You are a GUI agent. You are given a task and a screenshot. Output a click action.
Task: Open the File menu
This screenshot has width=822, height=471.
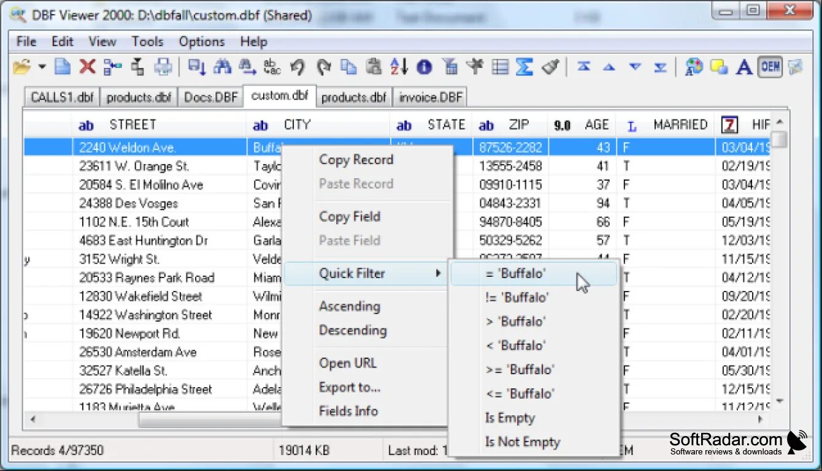(x=26, y=42)
